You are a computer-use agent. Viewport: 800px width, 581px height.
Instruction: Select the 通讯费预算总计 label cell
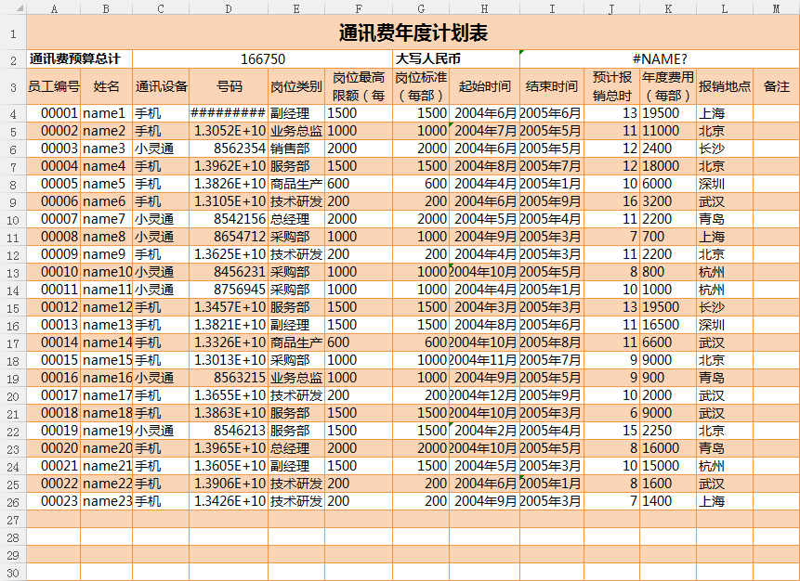[80, 58]
